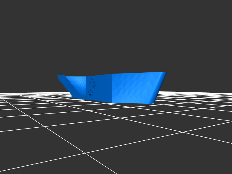Click the model's slanted left triangular section

(76, 85)
